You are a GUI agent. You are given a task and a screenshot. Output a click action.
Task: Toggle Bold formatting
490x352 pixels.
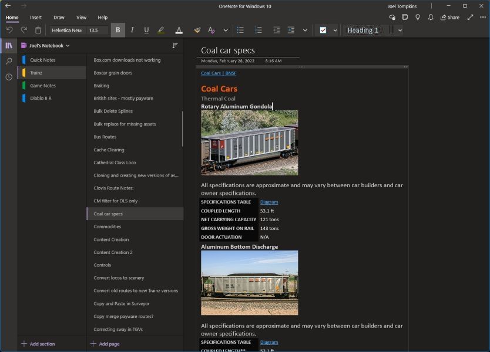pyautogui.click(x=118, y=30)
